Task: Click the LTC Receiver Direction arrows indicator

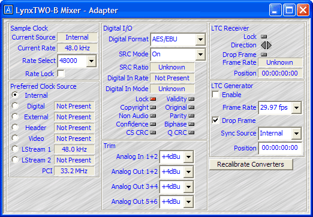Action: point(266,46)
